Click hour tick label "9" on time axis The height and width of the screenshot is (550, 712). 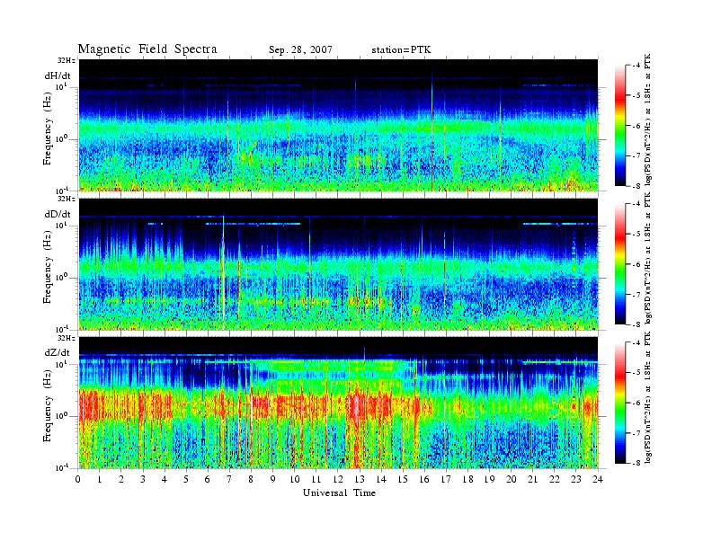tap(272, 479)
